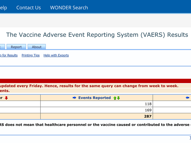Select the cell showing 169 events
The height and width of the screenshot is (143, 191).
97,110
